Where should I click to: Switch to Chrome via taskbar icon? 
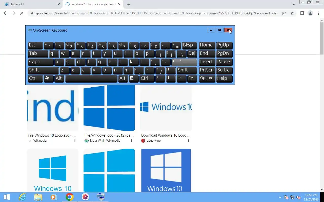(x=70, y=197)
